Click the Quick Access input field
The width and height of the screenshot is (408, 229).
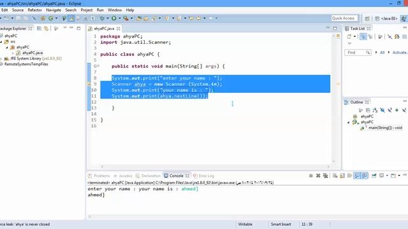pyautogui.click(x=344, y=18)
